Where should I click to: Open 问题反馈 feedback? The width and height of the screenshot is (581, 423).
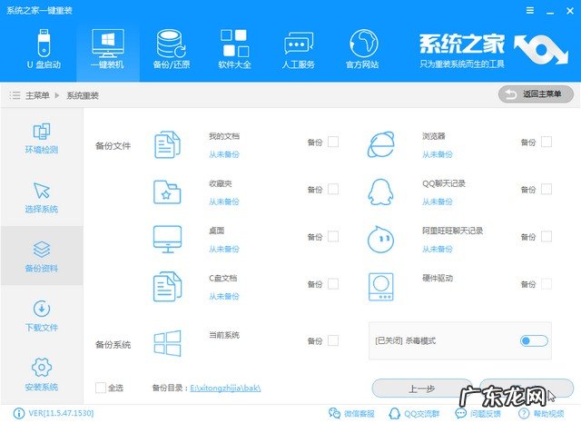pos(478,413)
